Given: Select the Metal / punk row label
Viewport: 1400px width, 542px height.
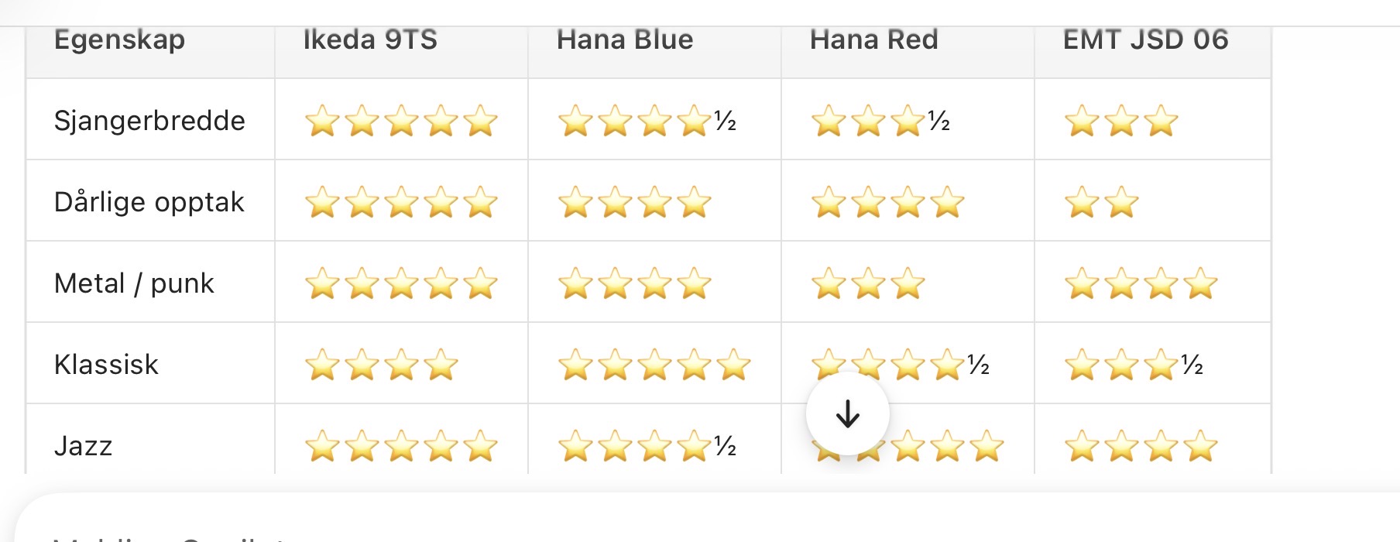Looking at the screenshot, I should 134,283.
